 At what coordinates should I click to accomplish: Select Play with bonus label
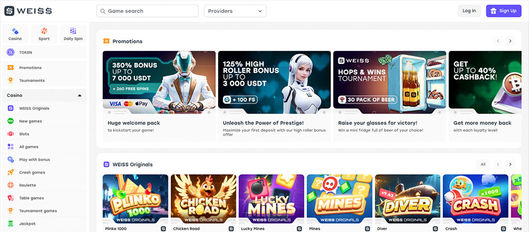pos(35,159)
